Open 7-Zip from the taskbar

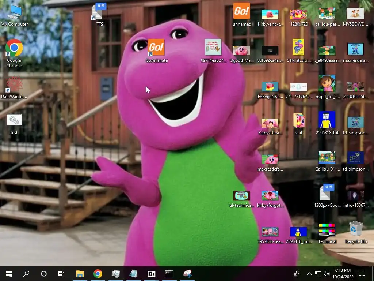pos(152,274)
